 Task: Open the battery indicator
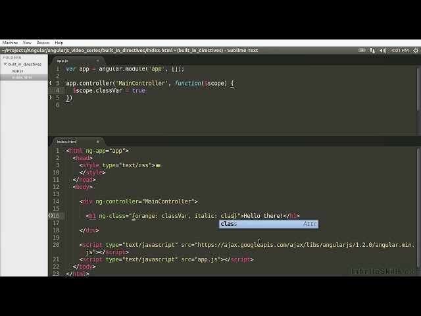362,50
